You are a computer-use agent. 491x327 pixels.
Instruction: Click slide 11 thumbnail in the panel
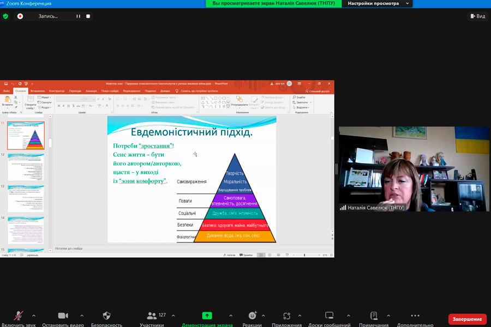tap(26, 136)
